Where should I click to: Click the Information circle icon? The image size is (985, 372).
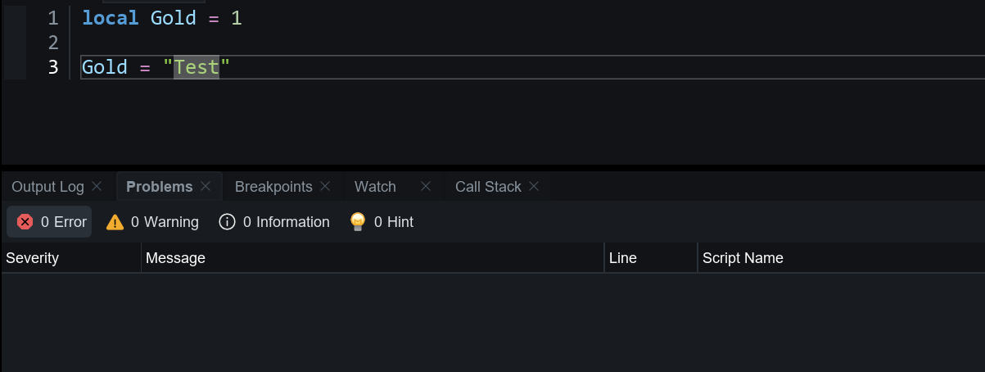point(228,222)
